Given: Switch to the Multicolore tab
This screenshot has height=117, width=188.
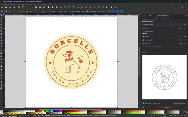Looking at the screenshot, I should [x=156, y=19].
